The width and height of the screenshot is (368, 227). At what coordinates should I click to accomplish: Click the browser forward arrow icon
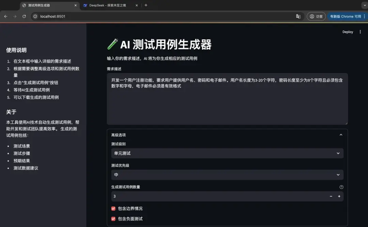[15, 16]
